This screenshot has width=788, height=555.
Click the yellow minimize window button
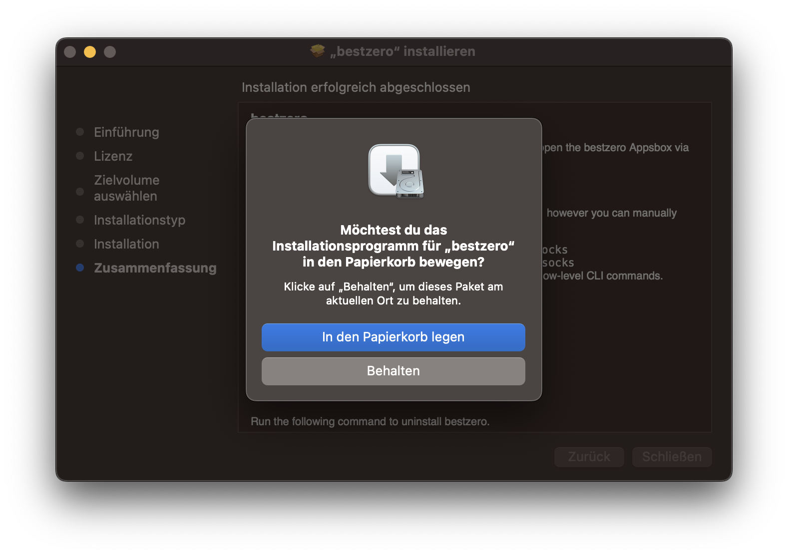click(90, 52)
